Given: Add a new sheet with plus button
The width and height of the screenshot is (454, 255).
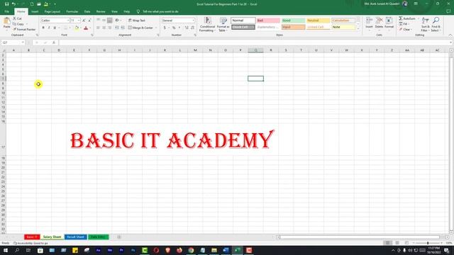Looking at the screenshot, I should (119, 237).
